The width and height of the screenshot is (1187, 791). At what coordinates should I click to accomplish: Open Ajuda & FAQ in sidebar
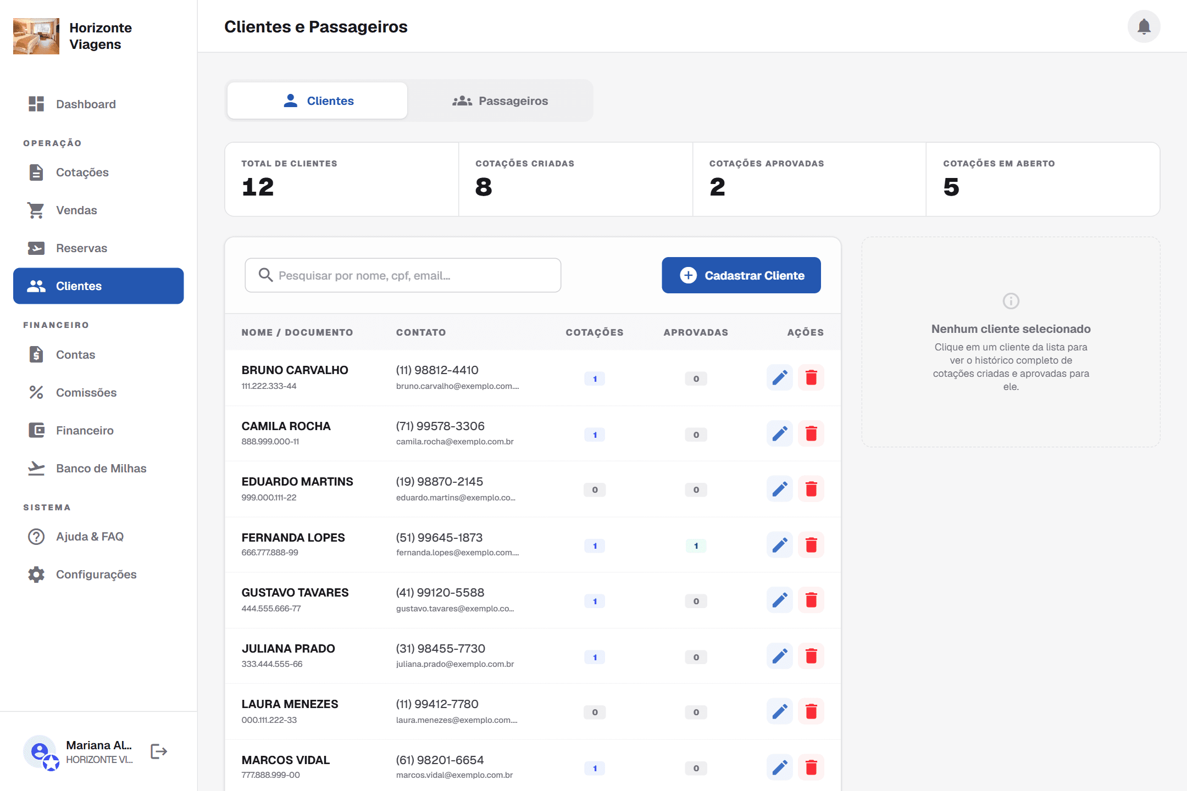coord(98,537)
